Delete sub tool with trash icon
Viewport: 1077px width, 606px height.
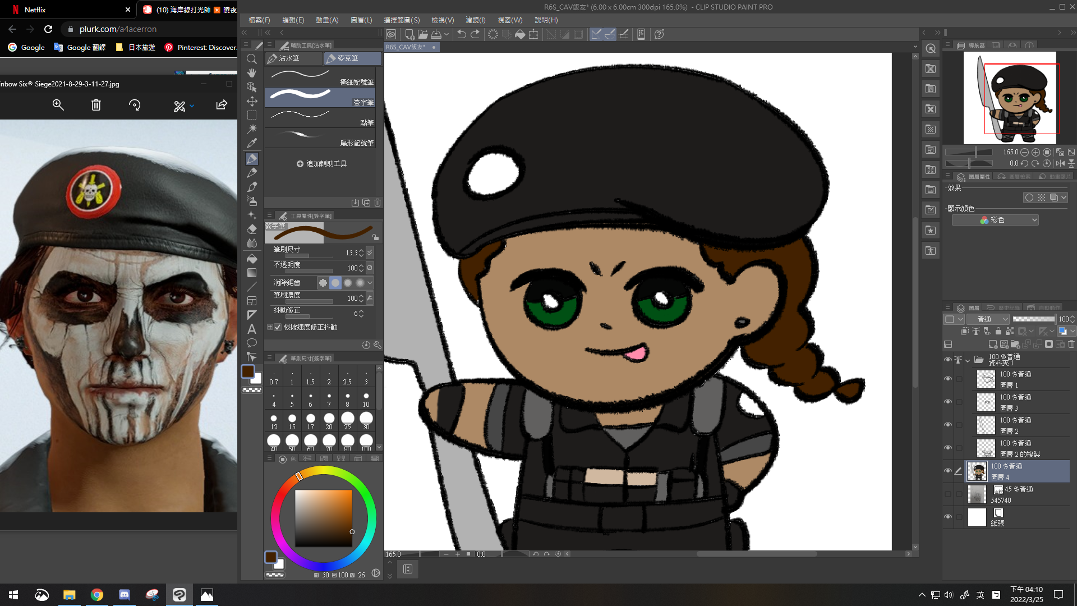coord(378,203)
